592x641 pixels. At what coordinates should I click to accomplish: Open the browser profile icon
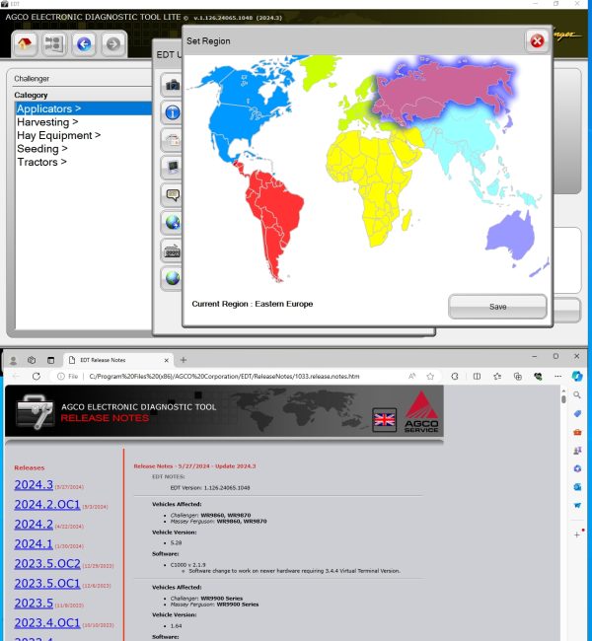(13, 360)
